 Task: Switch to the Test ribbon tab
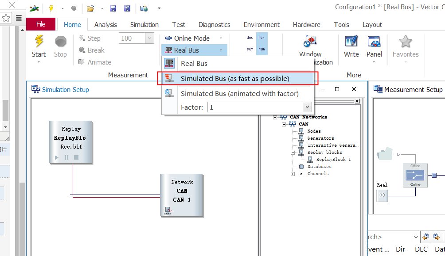point(179,25)
